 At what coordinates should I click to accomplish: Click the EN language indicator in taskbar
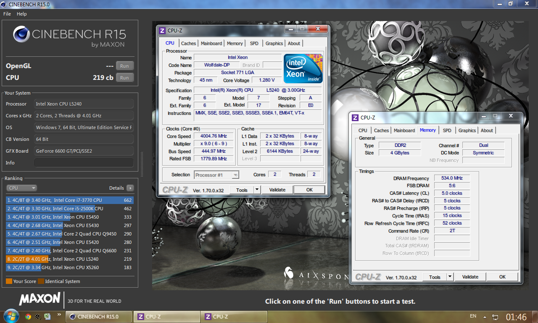473,316
